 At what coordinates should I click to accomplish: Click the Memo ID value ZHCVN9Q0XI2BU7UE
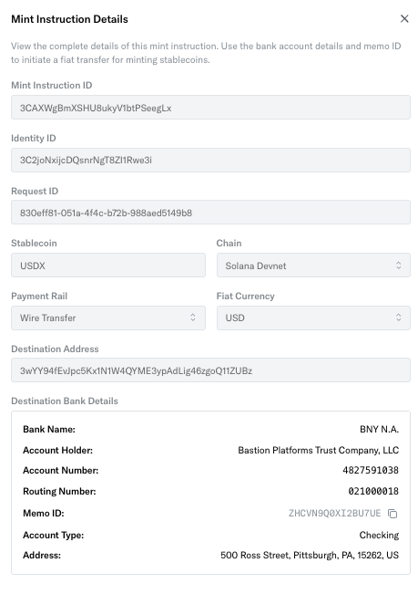(334, 514)
